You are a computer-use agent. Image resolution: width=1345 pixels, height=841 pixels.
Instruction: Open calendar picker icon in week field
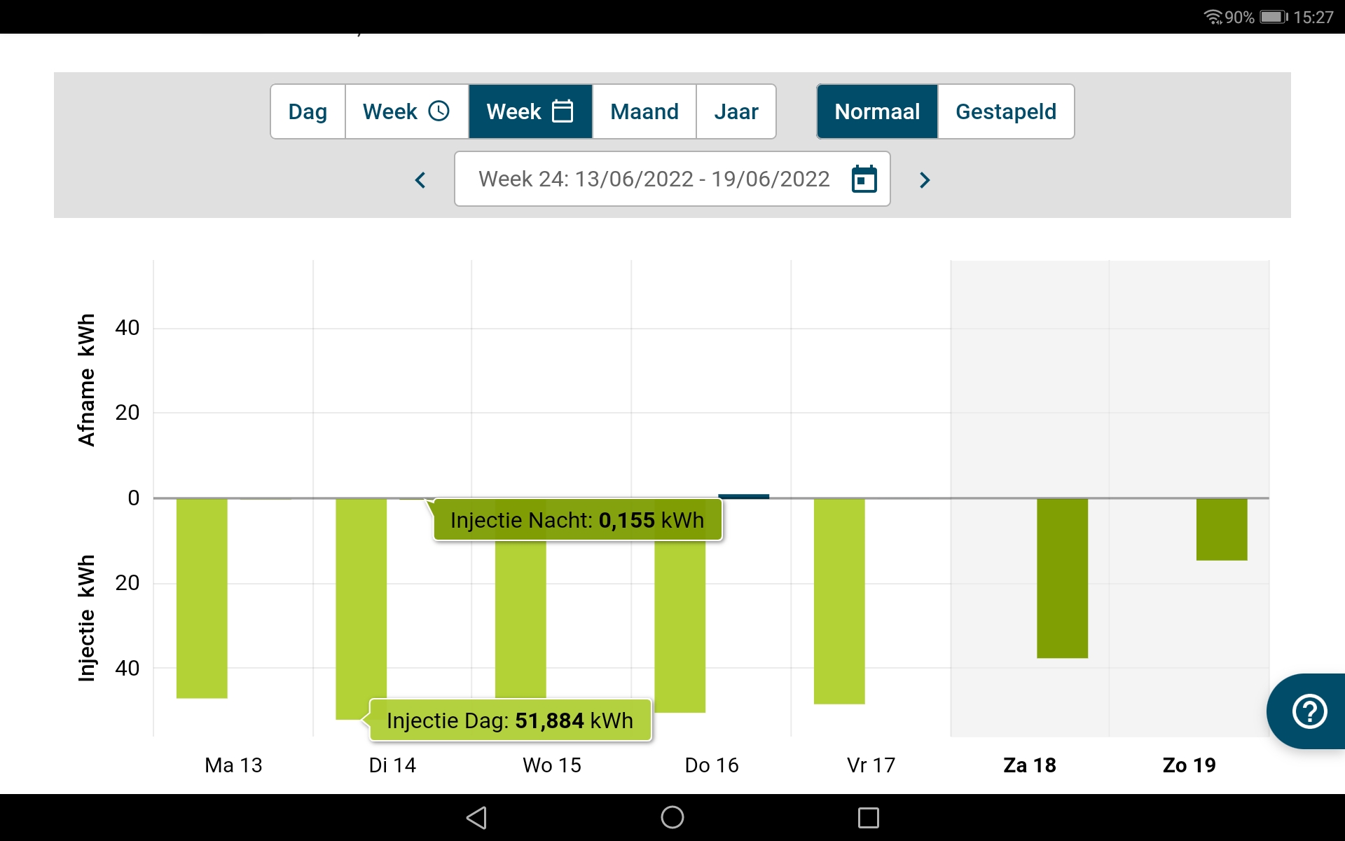[864, 179]
